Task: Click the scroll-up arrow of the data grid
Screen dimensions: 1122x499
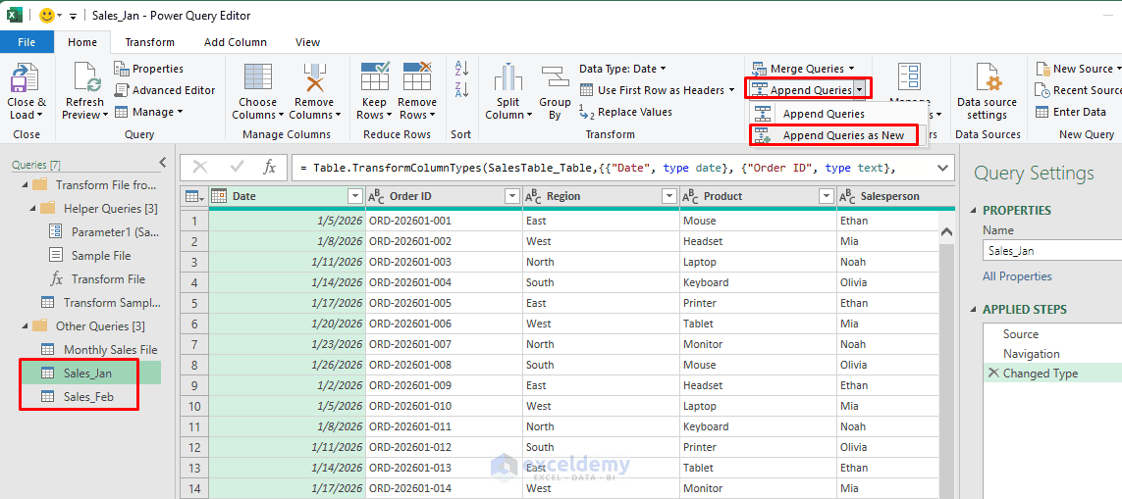Action: [x=946, y=232]
